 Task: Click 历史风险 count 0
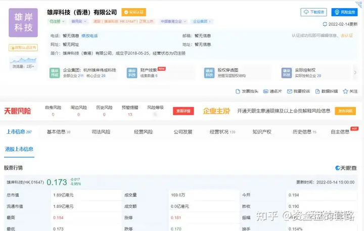coord(104,114)
